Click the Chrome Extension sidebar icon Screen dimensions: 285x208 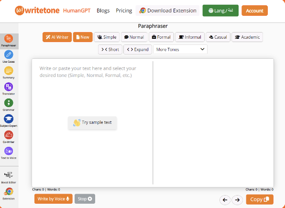[9, 192]
